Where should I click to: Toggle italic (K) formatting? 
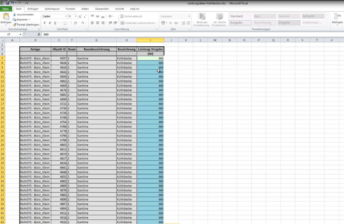click(x=50, y=23)
